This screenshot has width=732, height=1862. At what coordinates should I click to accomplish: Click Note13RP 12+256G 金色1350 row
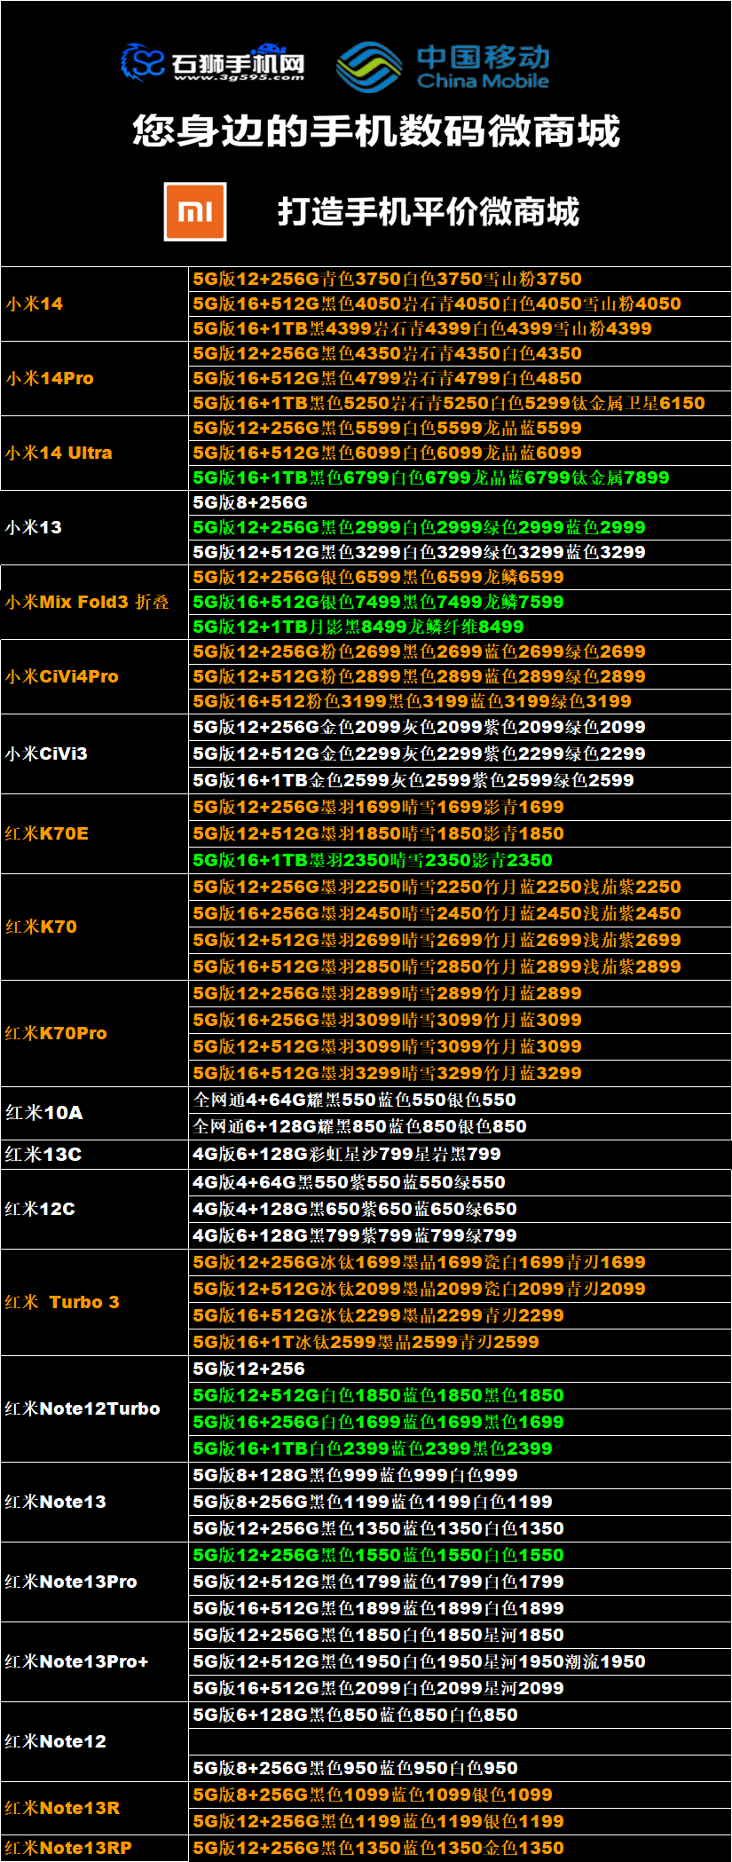coord(460,1848)
